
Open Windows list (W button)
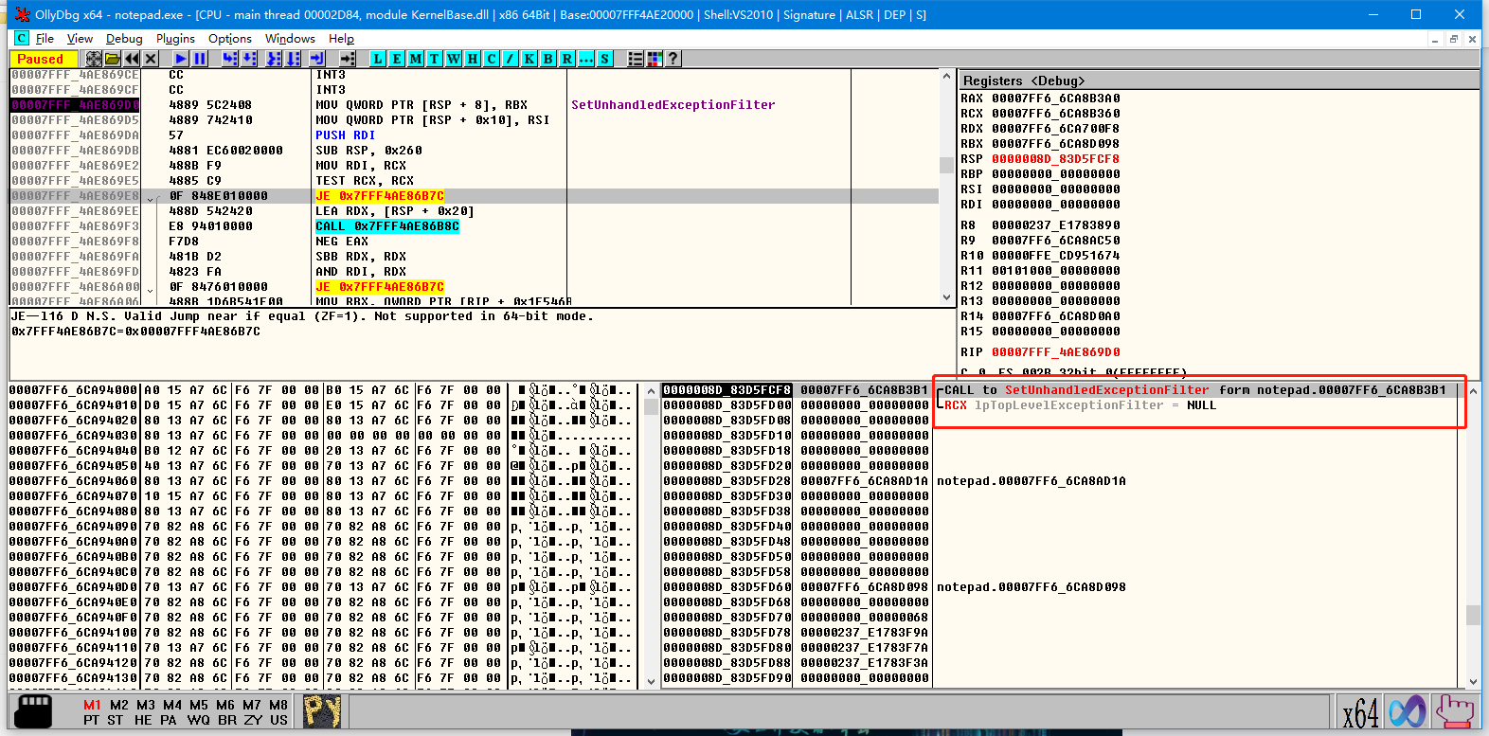coord(454,59)
